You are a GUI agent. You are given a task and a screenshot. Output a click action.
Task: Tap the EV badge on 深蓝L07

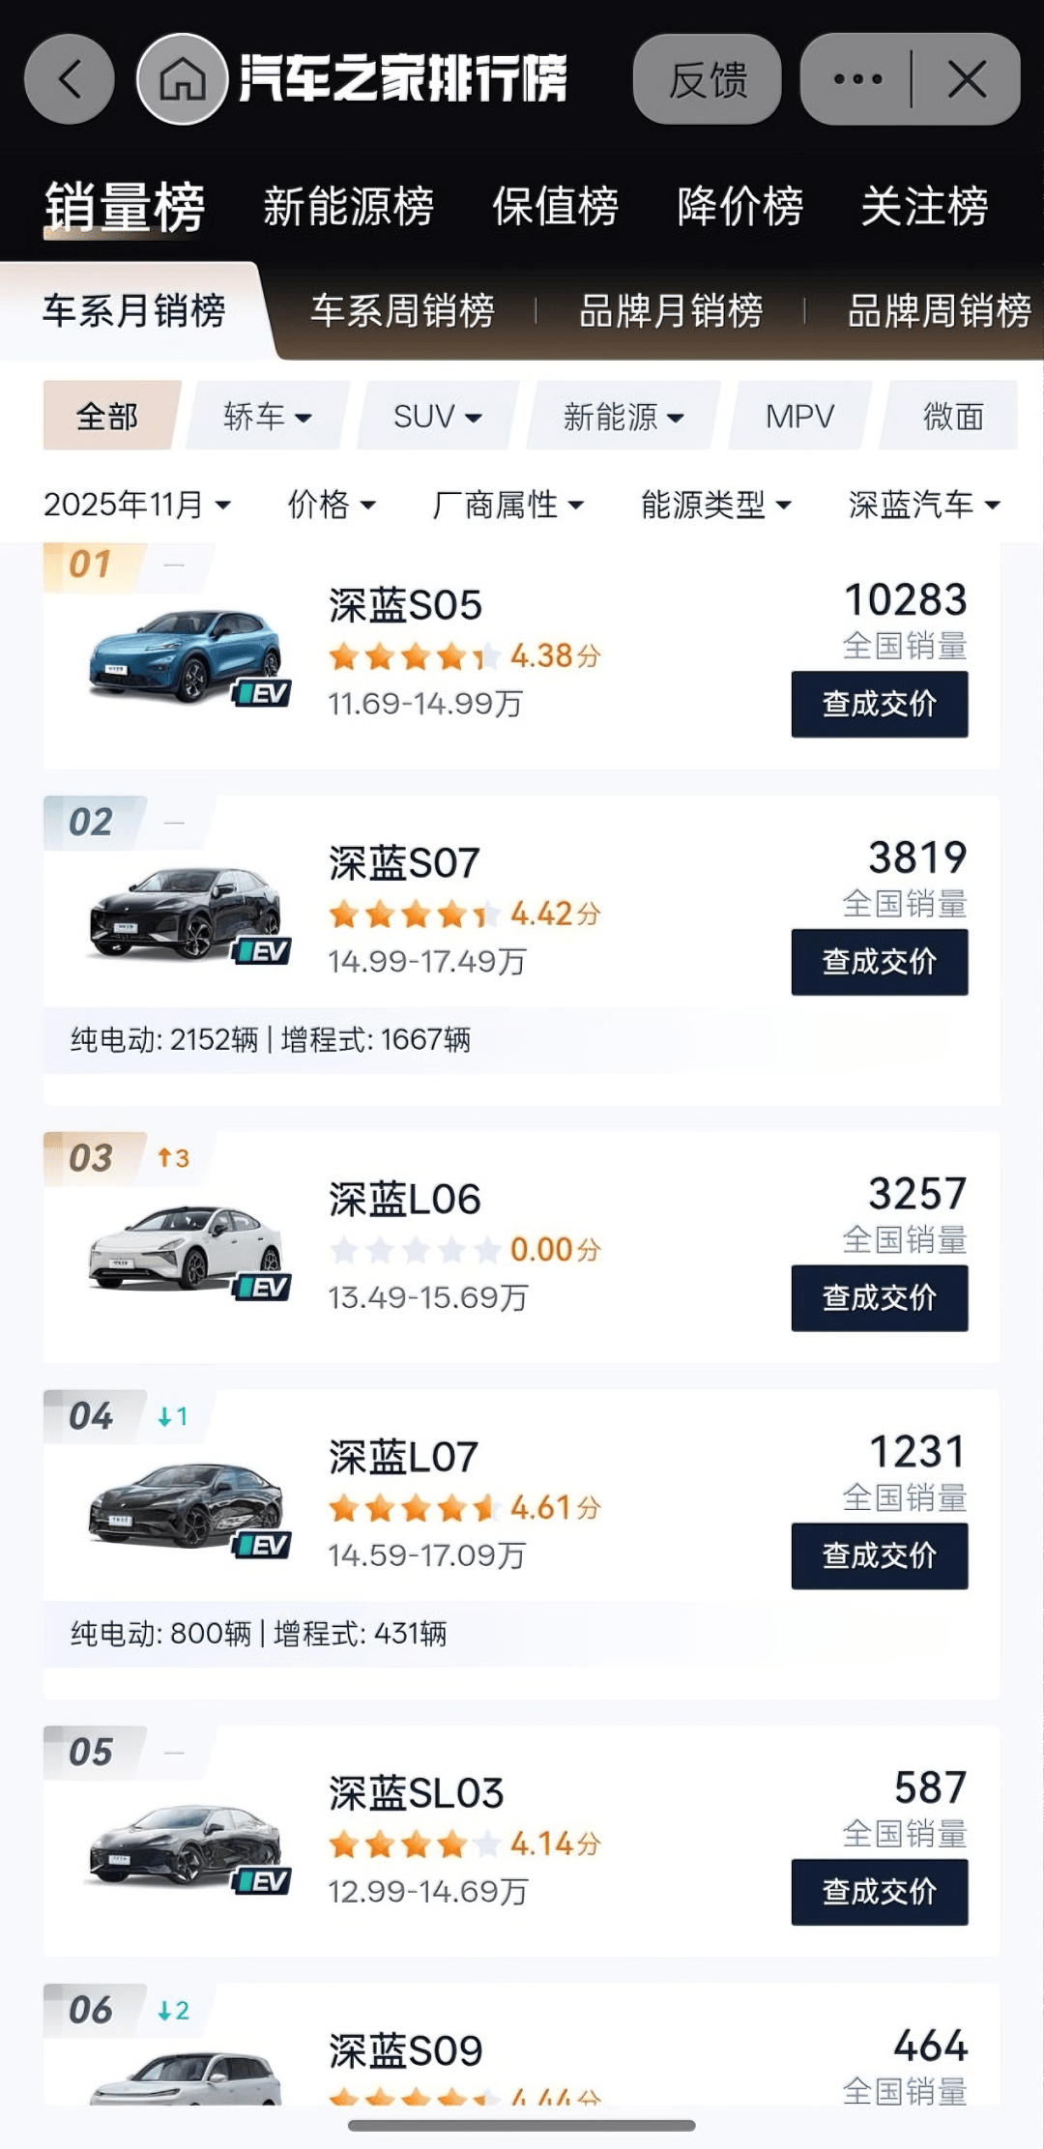point(263,1545)
